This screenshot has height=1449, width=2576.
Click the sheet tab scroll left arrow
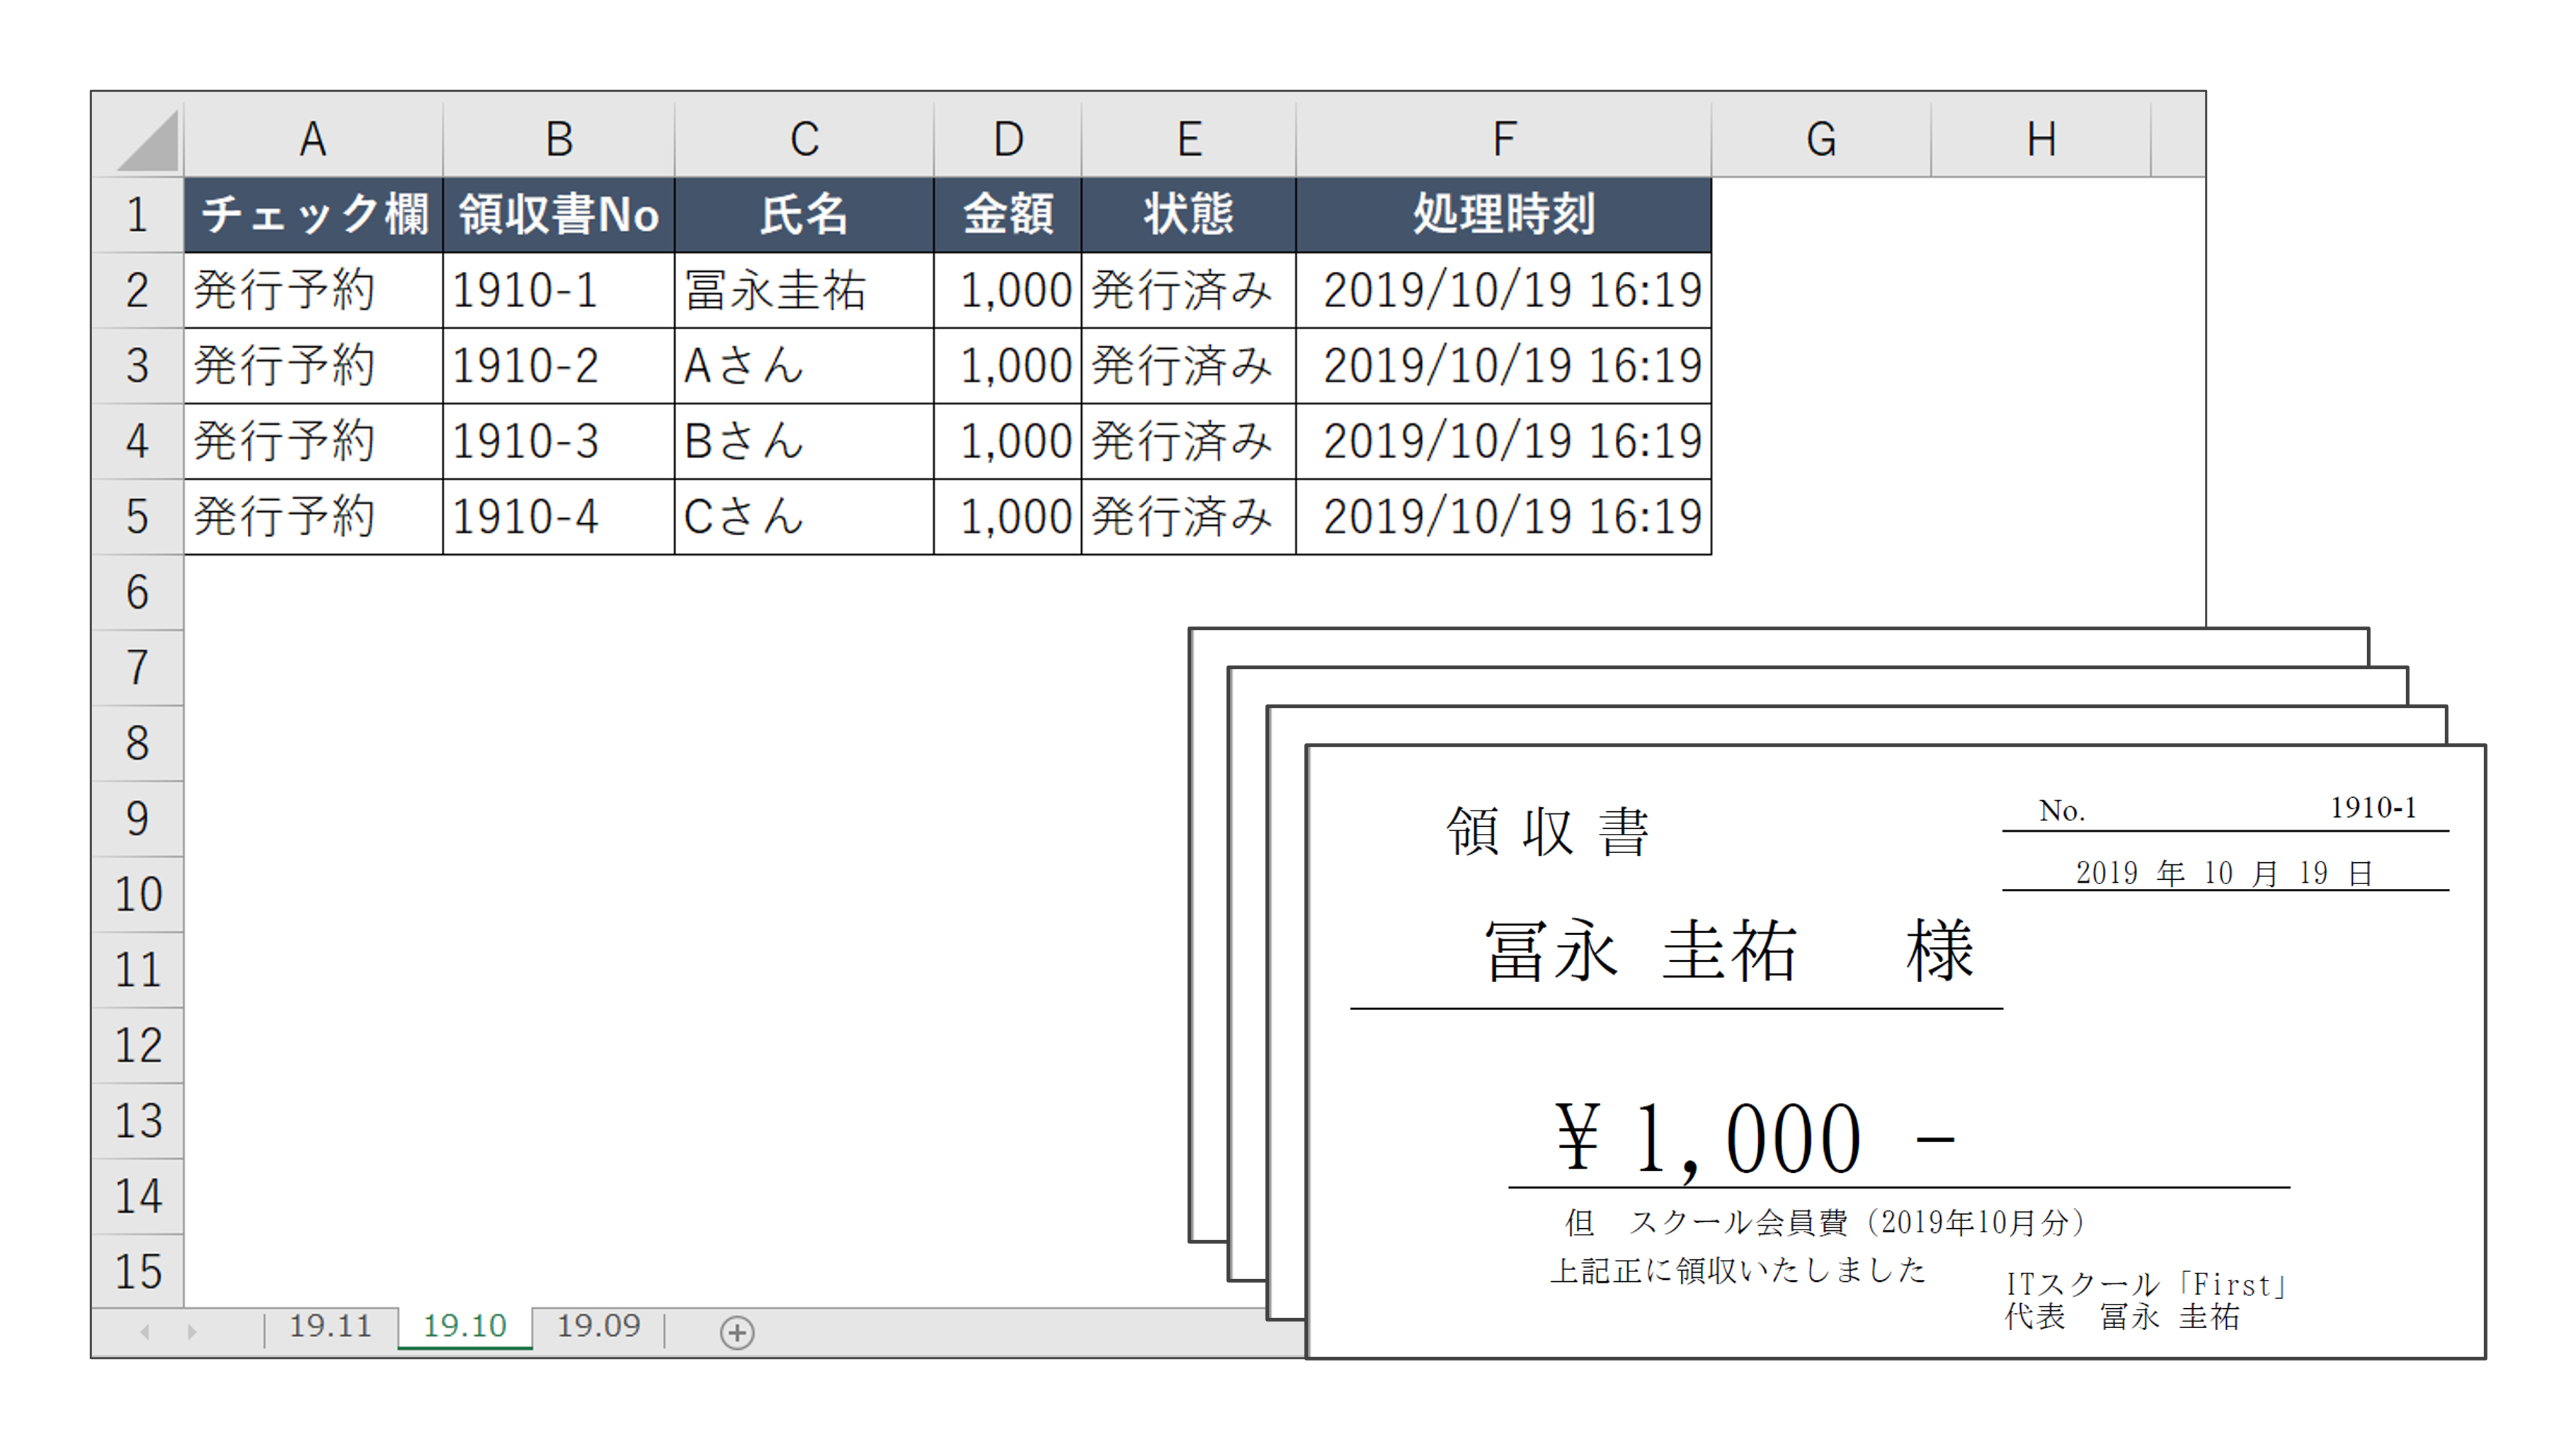pyautogui.click(x=145, y=1332)
